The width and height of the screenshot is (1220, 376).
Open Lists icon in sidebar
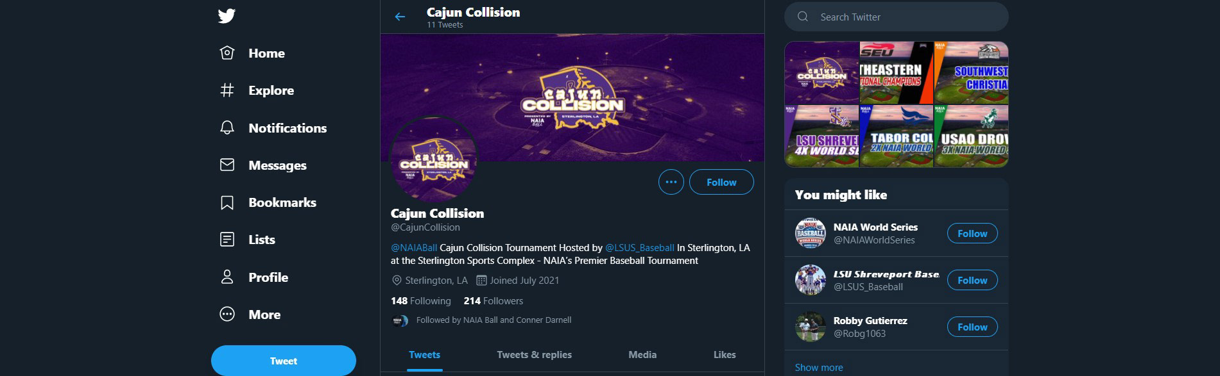(227, 240)
